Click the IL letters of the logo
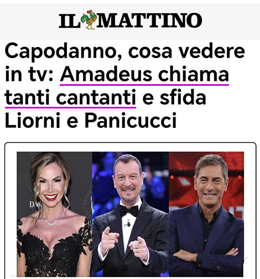 [x=70, y=20]
